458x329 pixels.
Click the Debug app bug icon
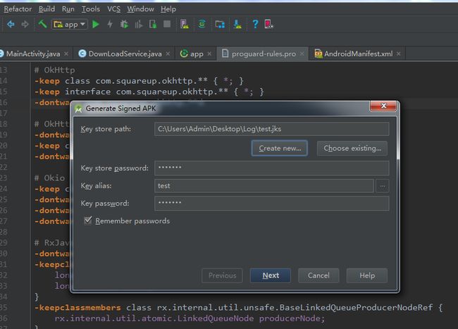(x=124, y=24)
